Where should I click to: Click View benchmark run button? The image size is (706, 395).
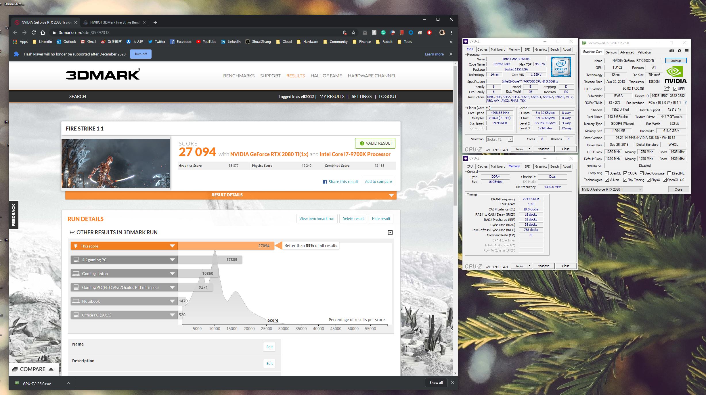[317, 219]
